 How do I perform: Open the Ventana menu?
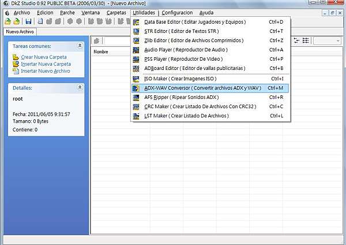(91, 13)
